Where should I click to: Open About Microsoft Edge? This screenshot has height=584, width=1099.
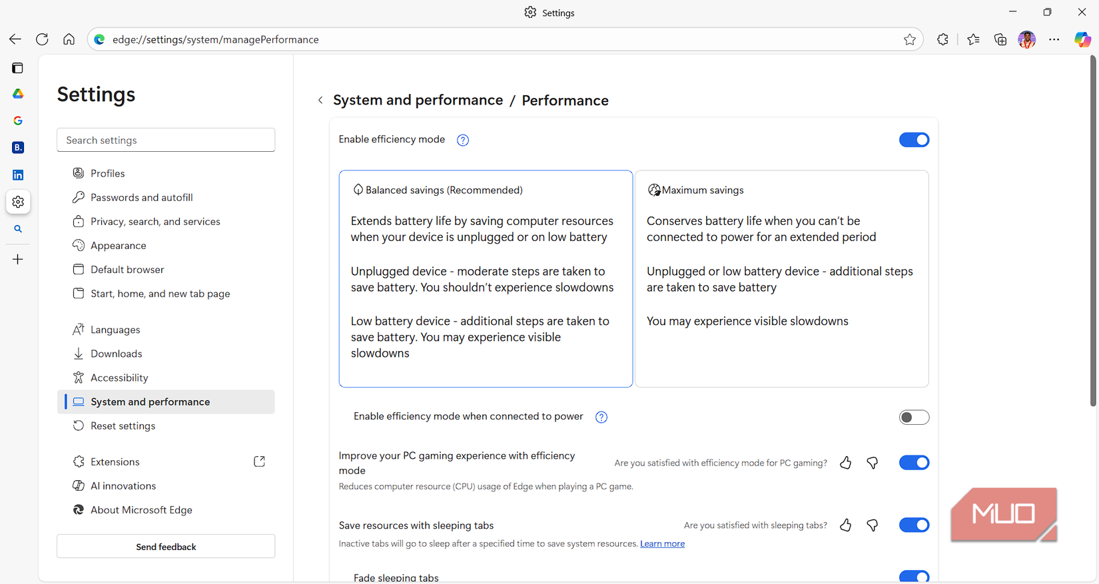[166, 509]
